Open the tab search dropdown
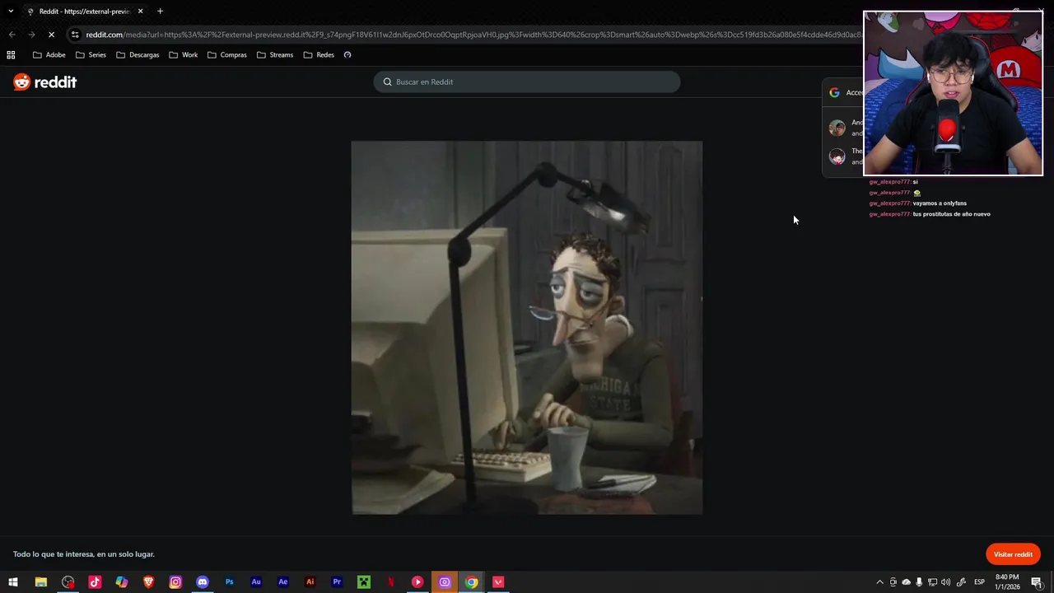The width and height of the screenshot is (1054, 593). (x=11, y=12)
